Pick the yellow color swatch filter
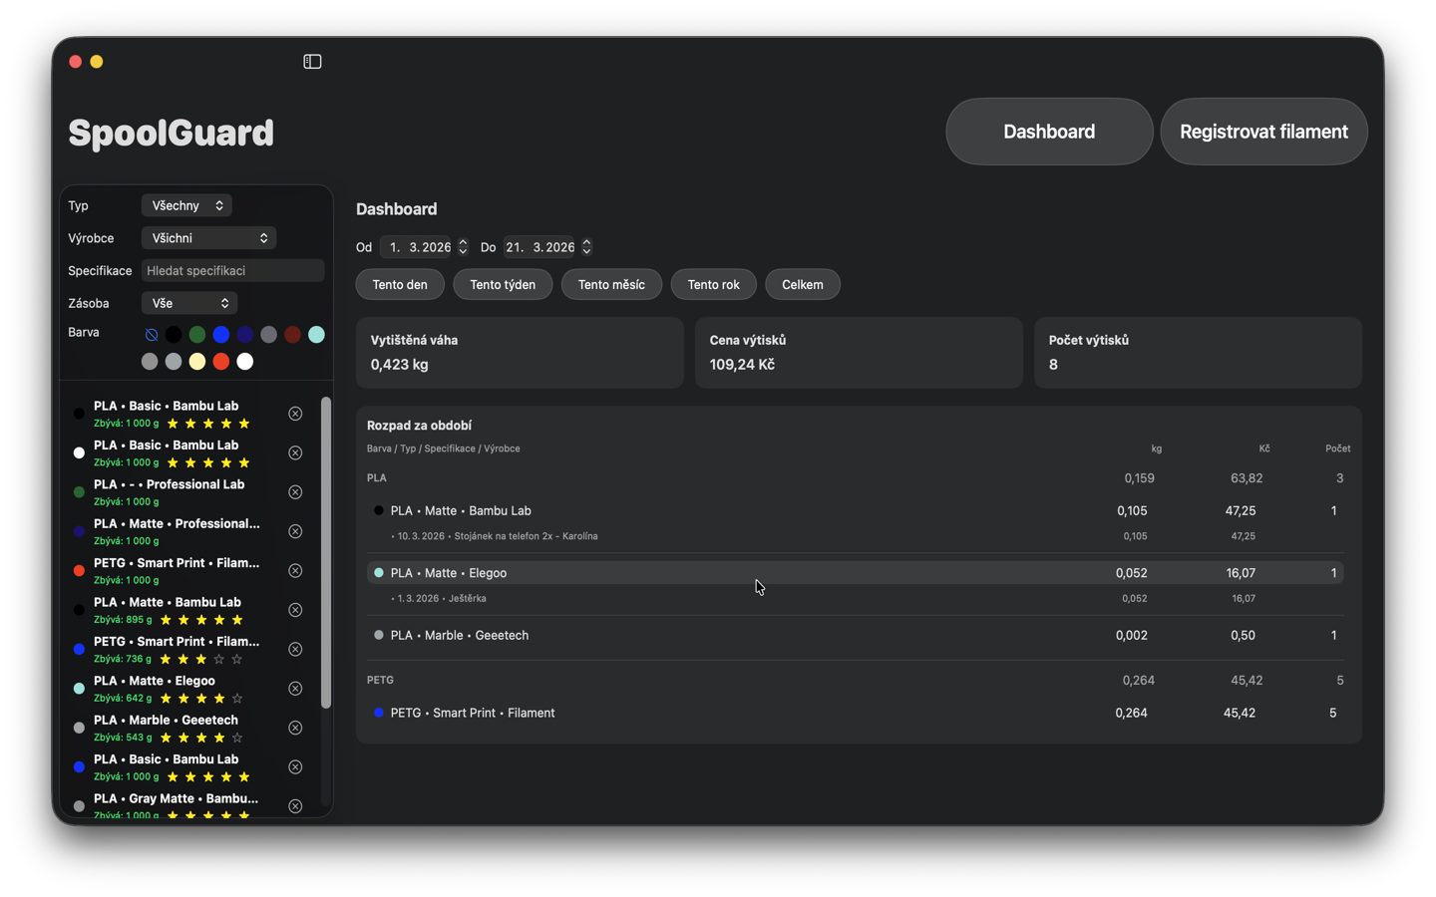Screen dimensions: 1436x897 coord(197,361)
